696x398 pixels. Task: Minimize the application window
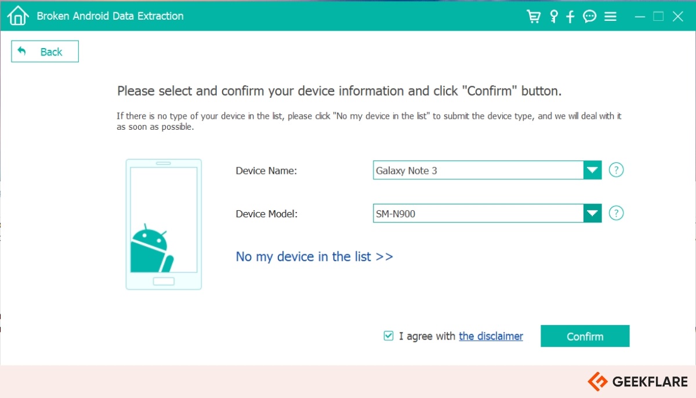(640, 17)
